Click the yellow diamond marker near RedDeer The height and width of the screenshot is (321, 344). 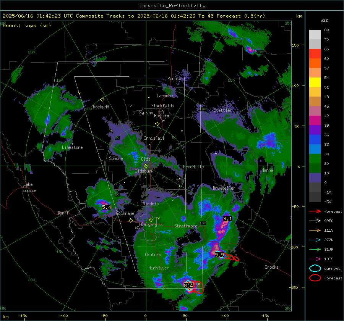click(157, 124)
